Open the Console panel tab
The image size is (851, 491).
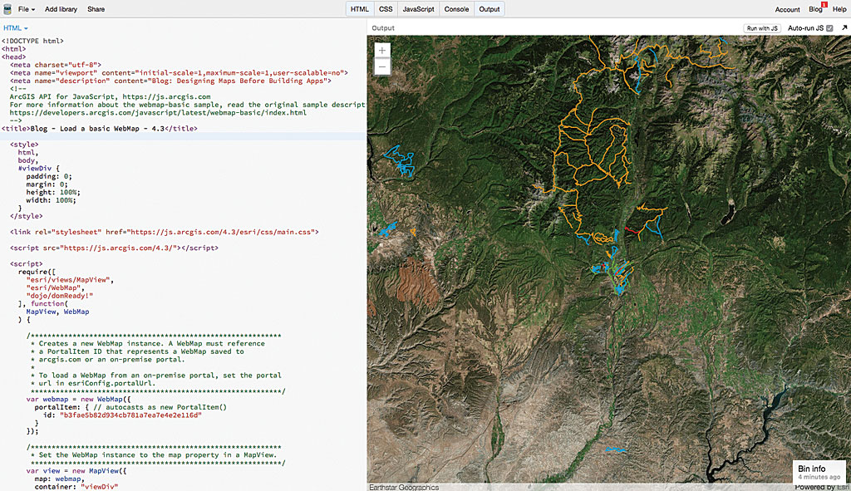click(x=456, y=9)
